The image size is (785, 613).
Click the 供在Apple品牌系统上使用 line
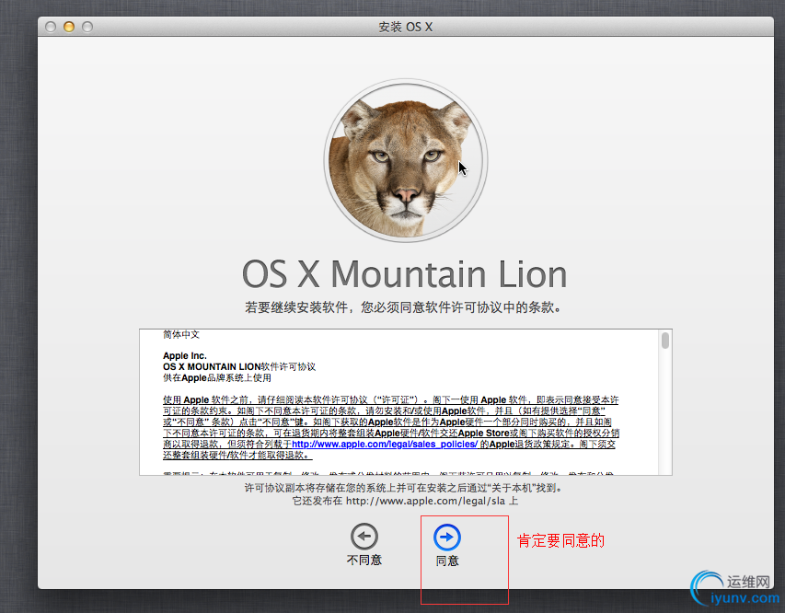[217, 378]
